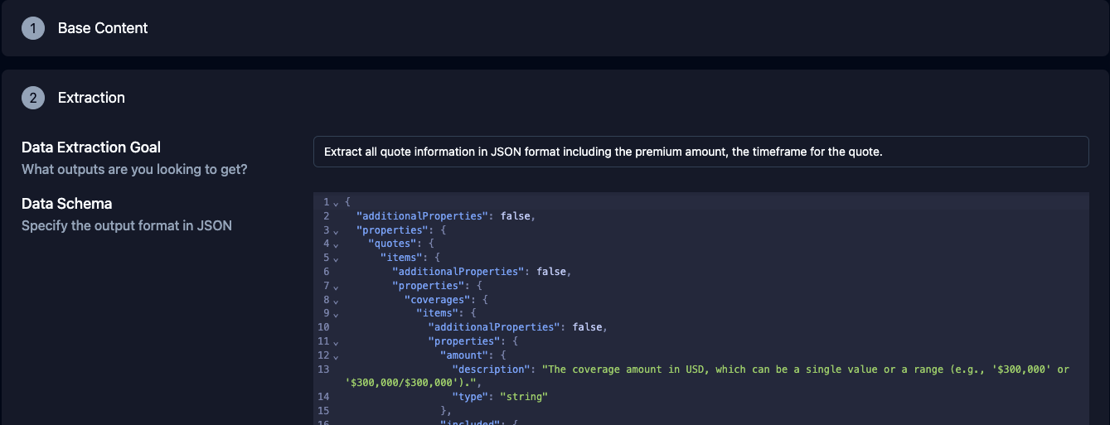The height and width of the screenshot is (425, 1110).
Task: Collapse the "items" block on line 9
Action: [x=336, y=314]
